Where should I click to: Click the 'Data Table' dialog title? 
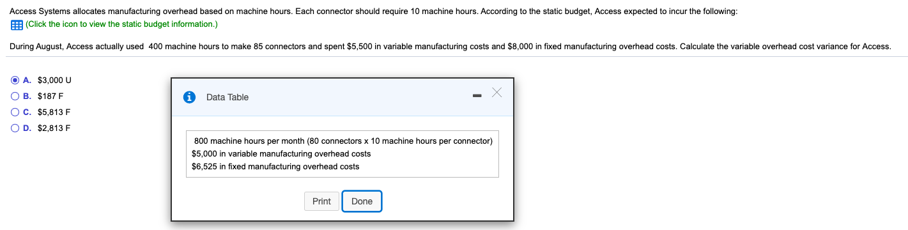(227, 97)
